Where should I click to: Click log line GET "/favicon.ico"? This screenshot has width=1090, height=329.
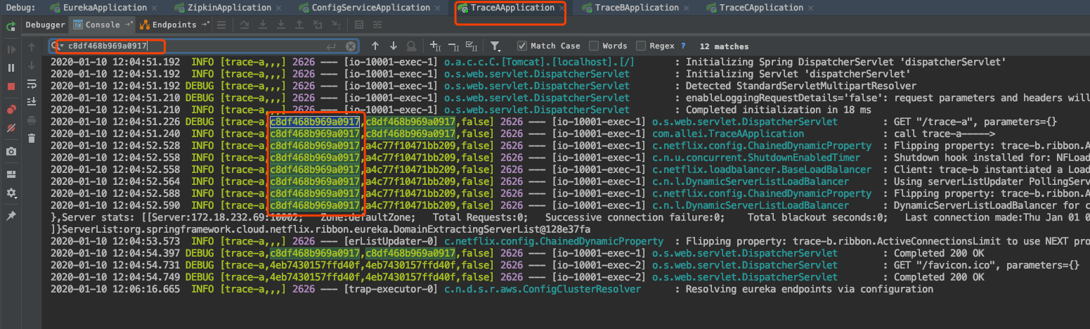[x=565, y=265]
